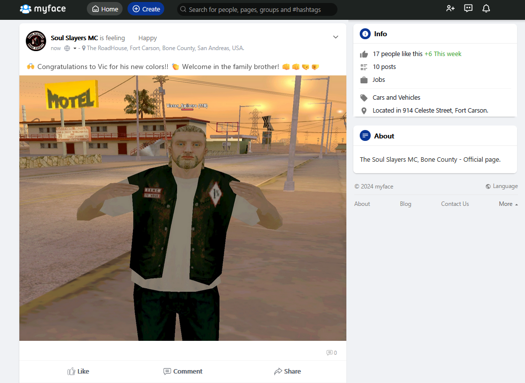Open the footer About link
This screenshot has width=525, height=383.
pyautogui.click(x=362, y=204)
